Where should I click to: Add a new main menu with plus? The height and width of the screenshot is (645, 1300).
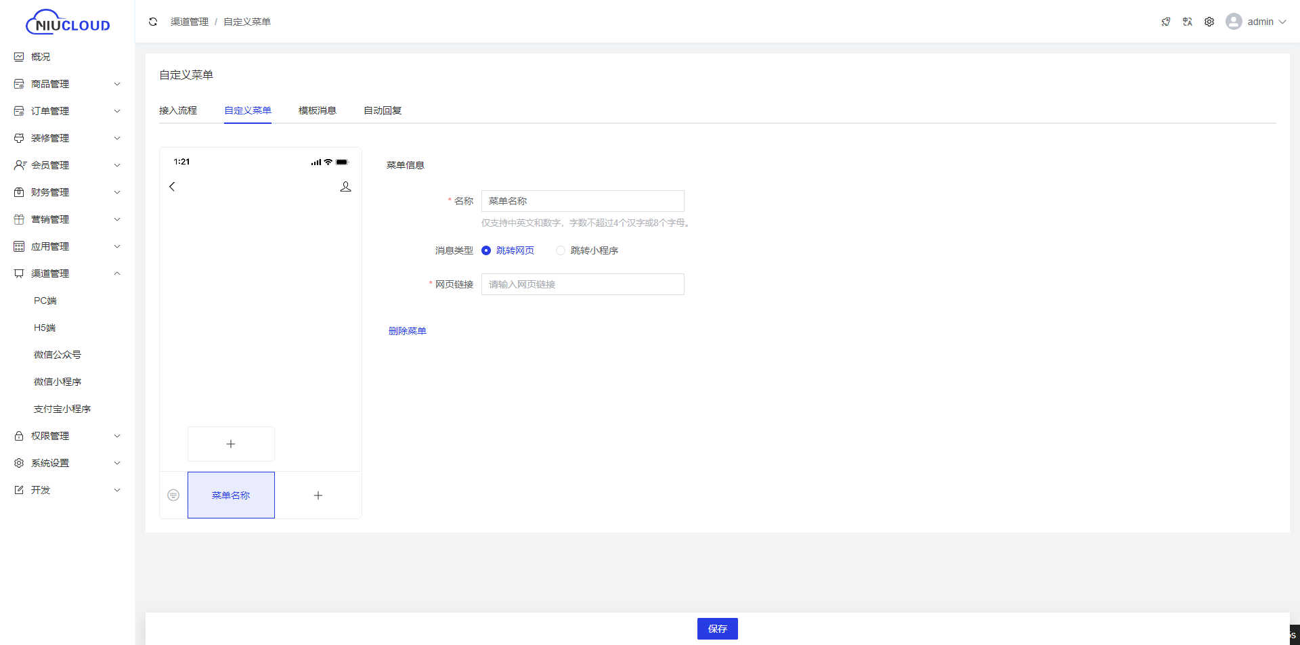[x=318, y=495]
